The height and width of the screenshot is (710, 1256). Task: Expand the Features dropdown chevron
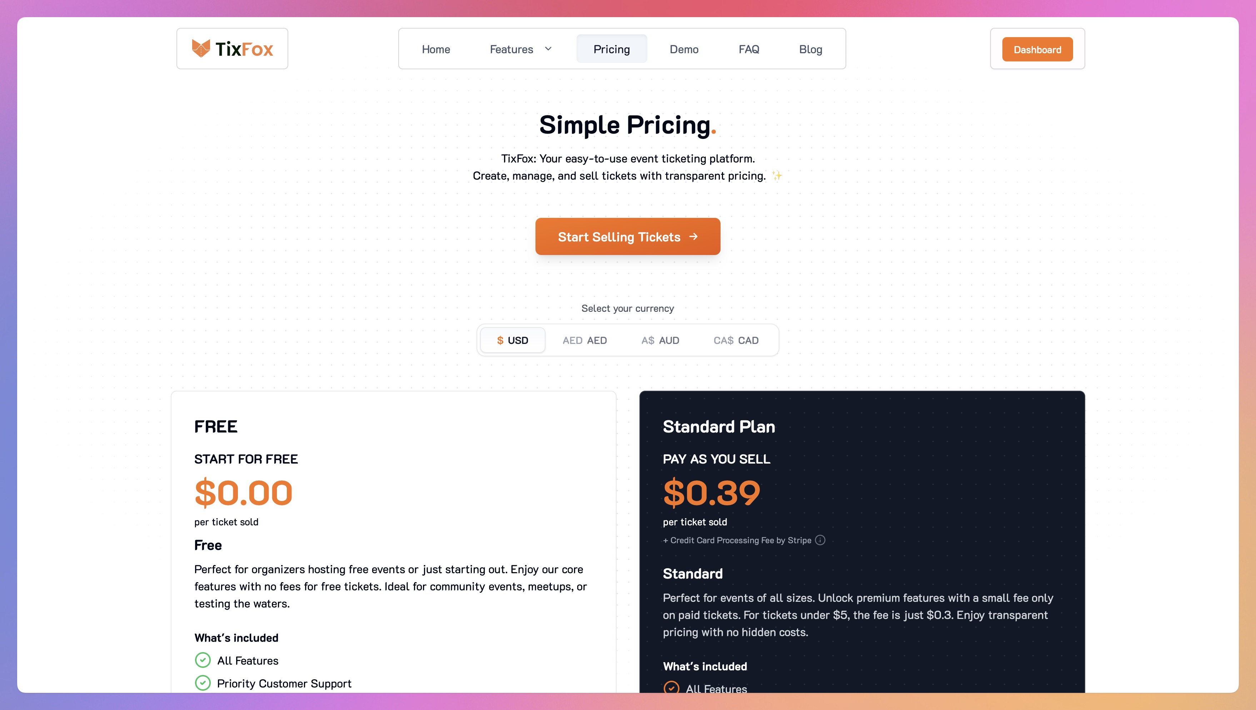click(548, 49)
